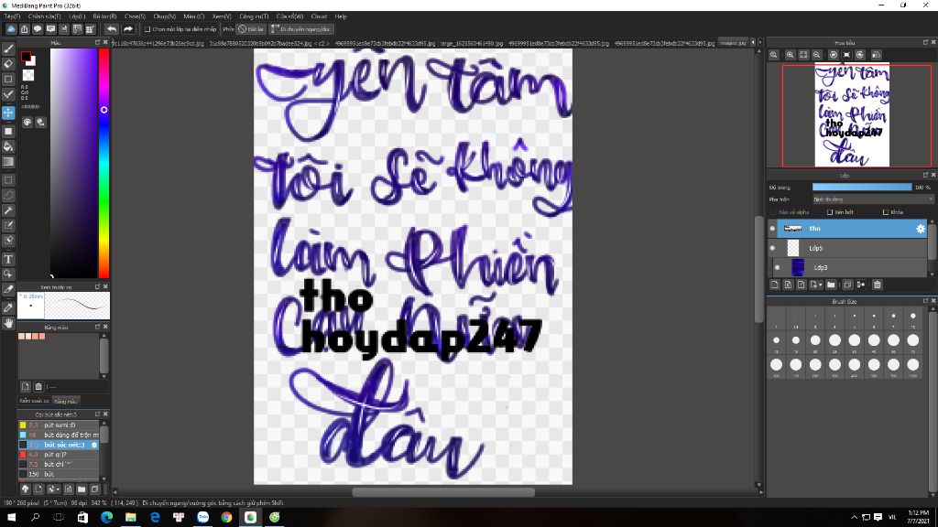Click layers list scroll down arrow
Viewport: 938px width, 527px height.
tap(932, 274)
